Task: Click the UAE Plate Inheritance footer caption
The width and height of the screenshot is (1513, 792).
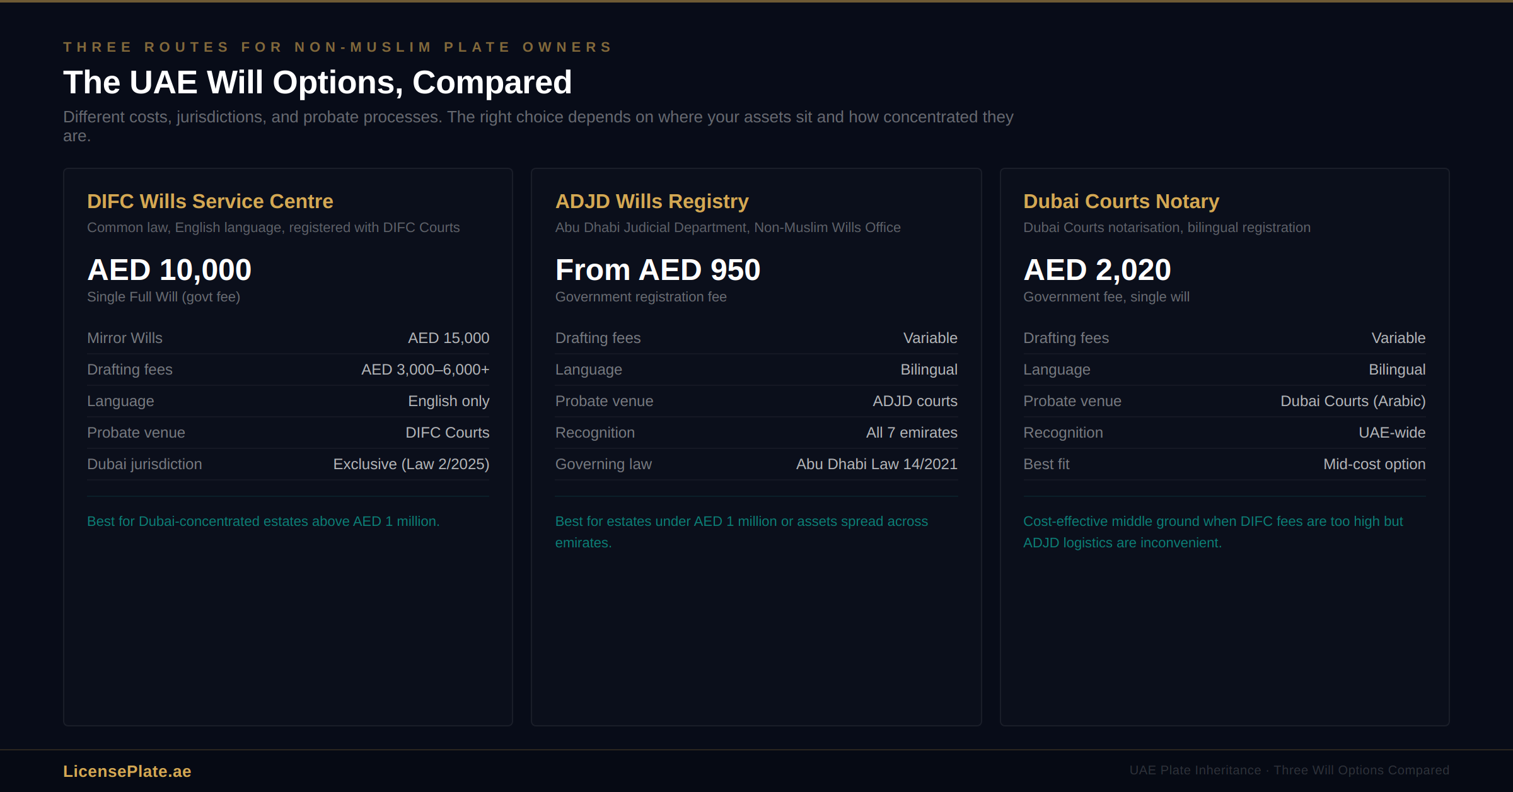Action: tap(1289, 770)
